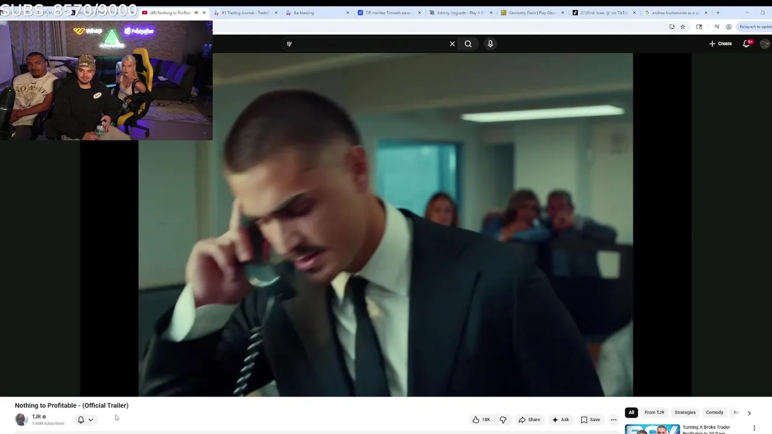Start voice search with the microphone icon
Screen dimensions: 772x434
point(490,43)
